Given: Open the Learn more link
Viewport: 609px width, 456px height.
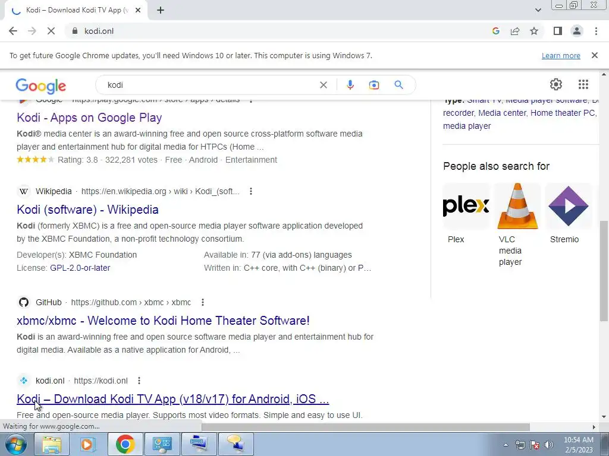Looking at the screenshot, I should [x=561, y=55].
